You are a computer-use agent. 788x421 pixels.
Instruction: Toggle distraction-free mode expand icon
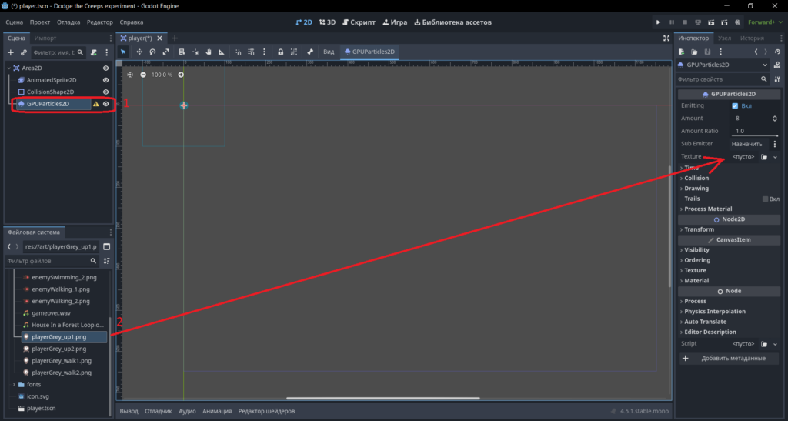pos(666,38)
